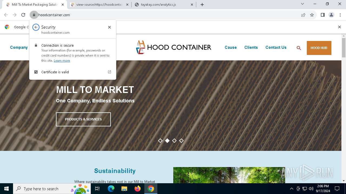
Task: Open the Cause page
Action: pyautogui.click(x=231, y=47)
